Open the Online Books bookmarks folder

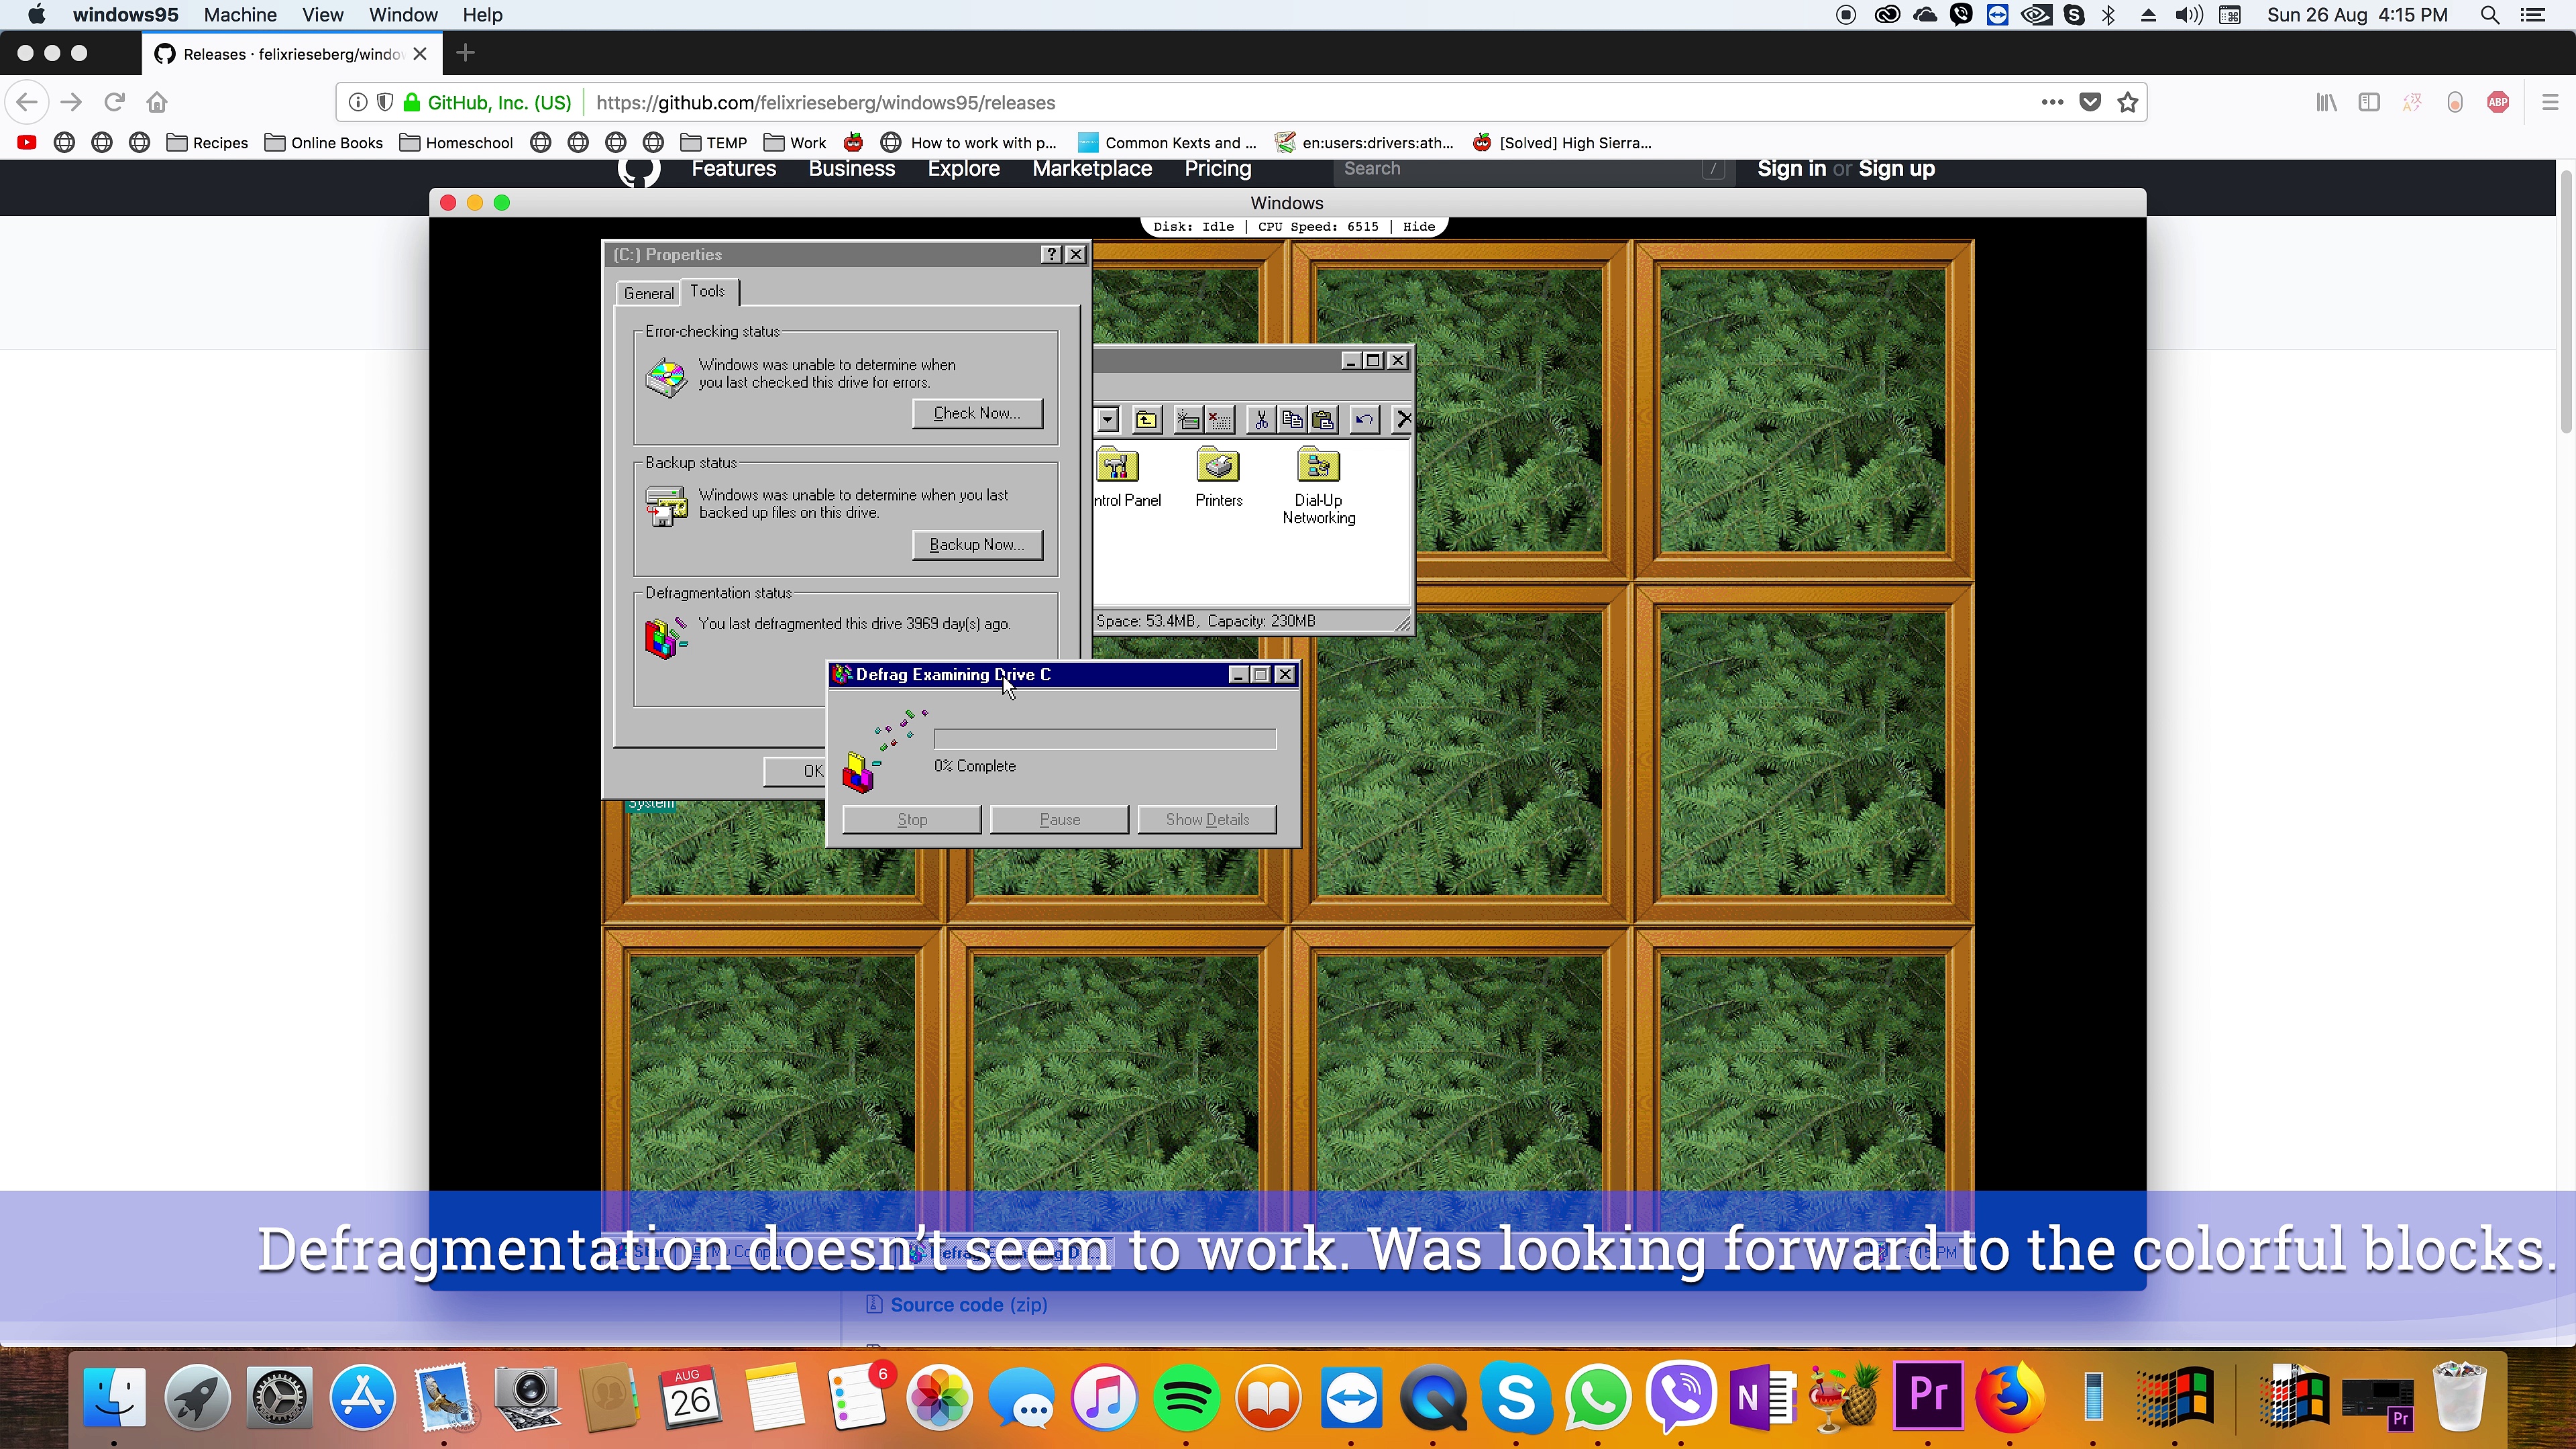[324, 142]
